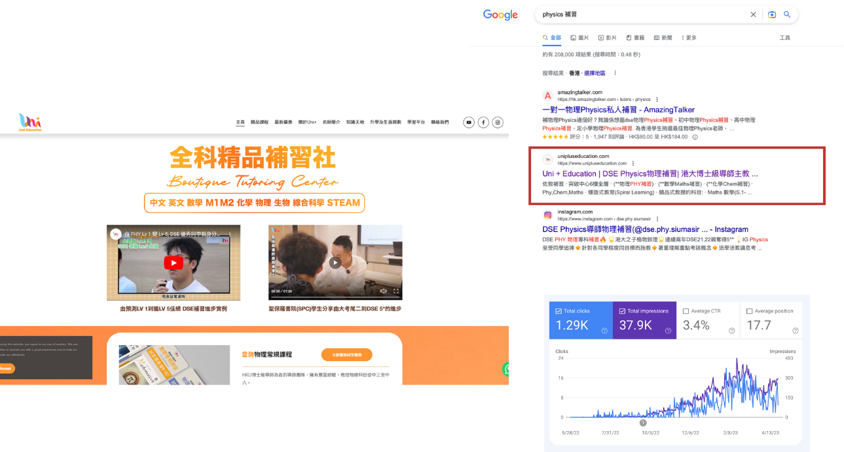Clear the Google search box with X

(753, 14)
